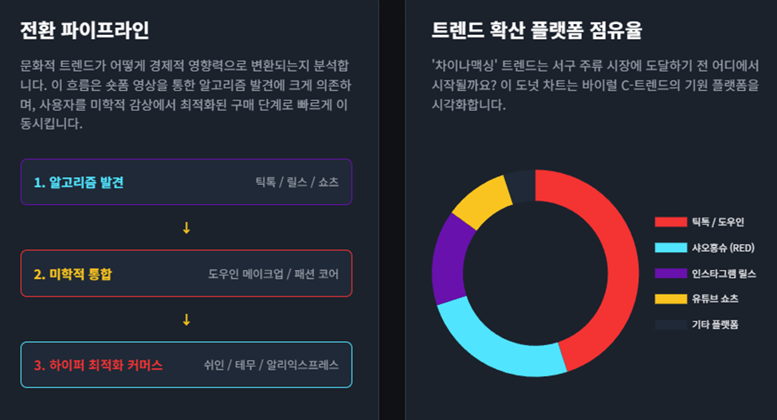777x420 pixels.
Task: Click the cyan 샤오홍슈 (RED) legend swatch
Action: coord(670,248)
